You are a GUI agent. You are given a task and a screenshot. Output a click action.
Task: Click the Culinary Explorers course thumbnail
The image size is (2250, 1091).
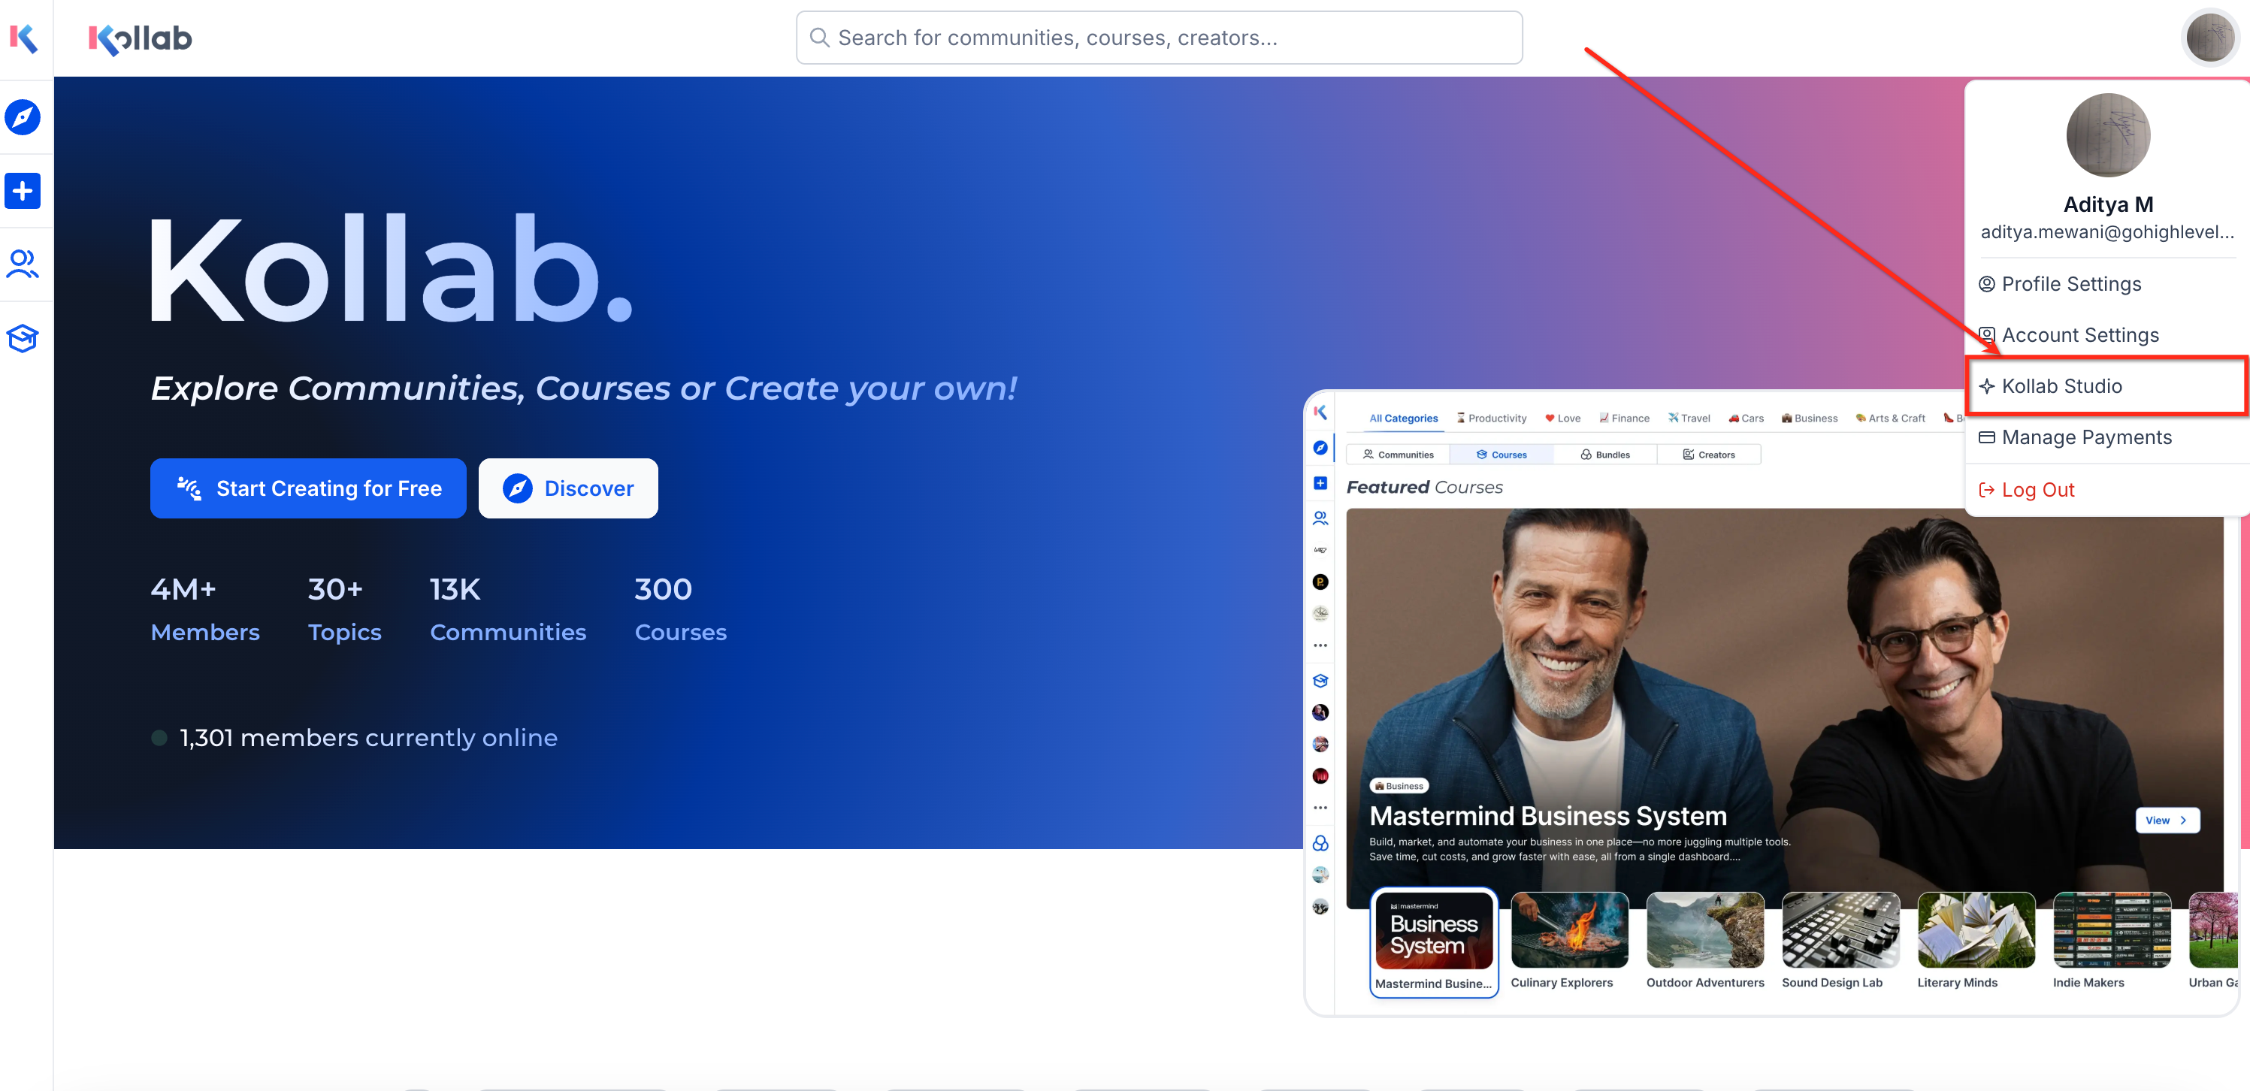coord(1568,930)
